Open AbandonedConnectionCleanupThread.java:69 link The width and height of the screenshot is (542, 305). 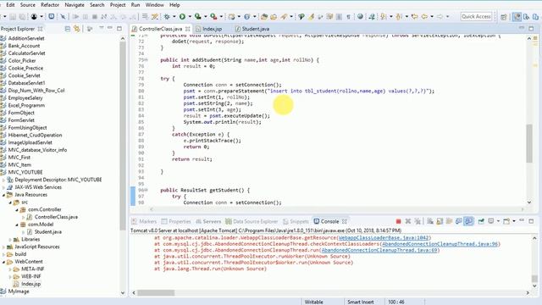click(379, 250)
